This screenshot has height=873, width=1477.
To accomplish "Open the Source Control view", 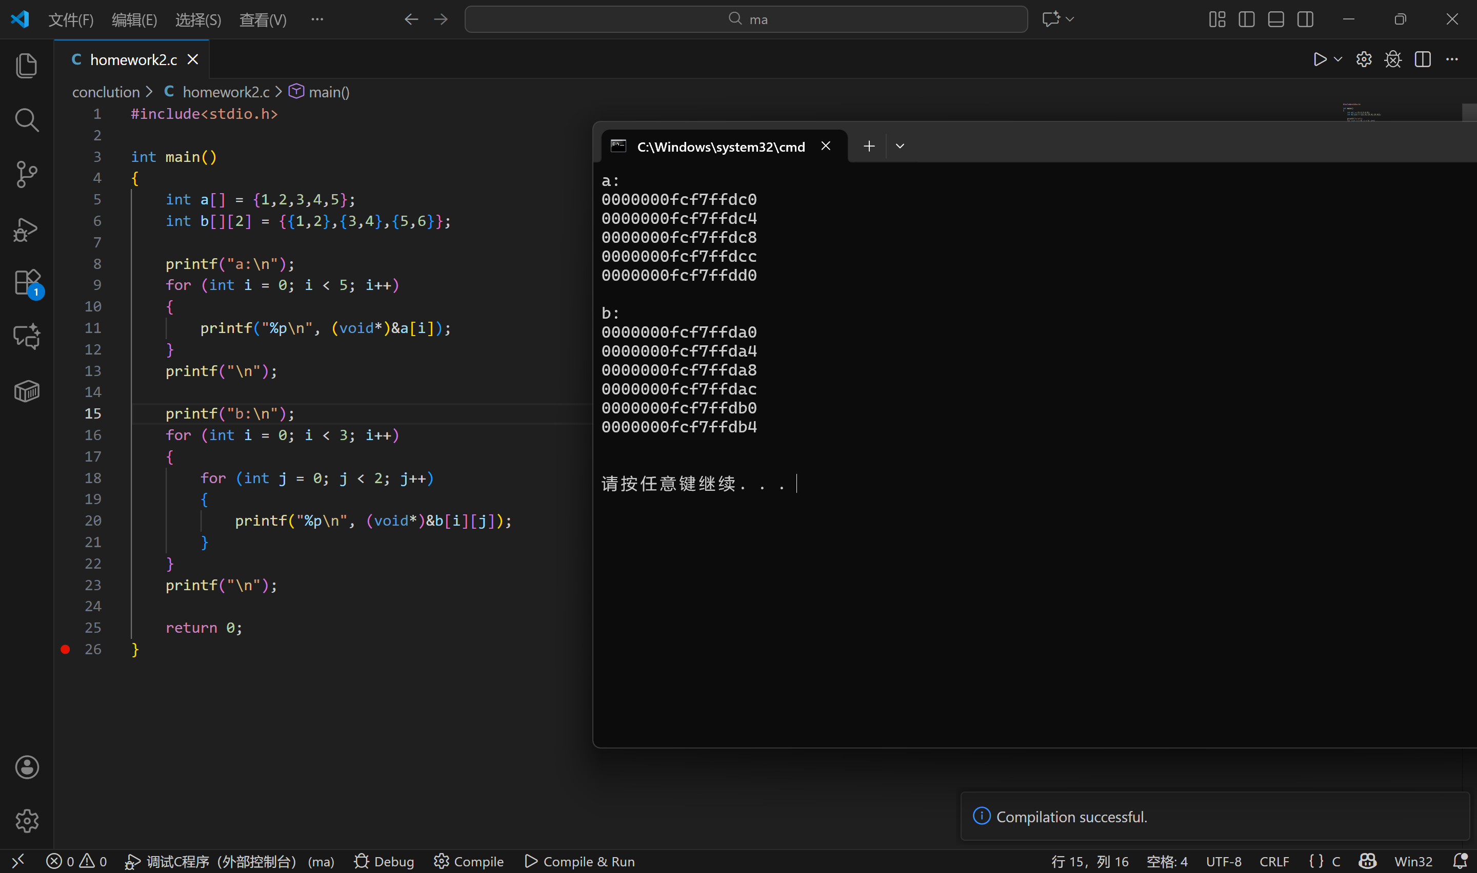I will 27,175.
